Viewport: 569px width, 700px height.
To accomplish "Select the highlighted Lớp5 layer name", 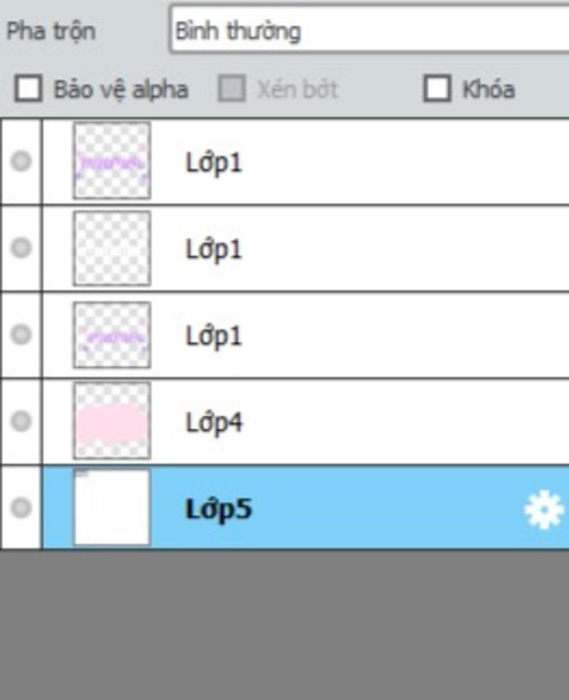I will click(x=218, y=509).
